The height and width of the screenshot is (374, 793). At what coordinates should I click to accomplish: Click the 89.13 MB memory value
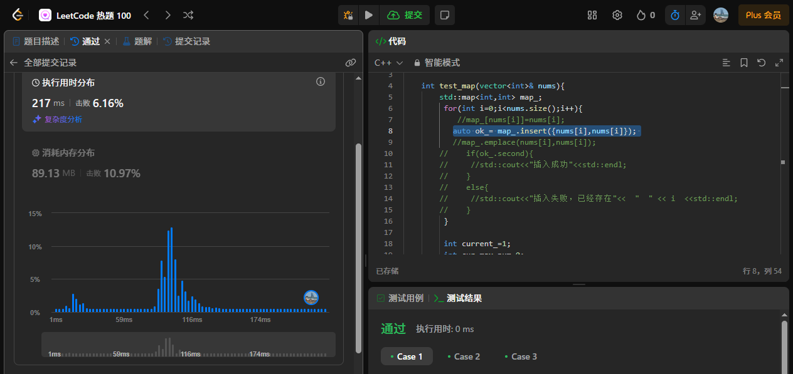[x=53, y=173]
